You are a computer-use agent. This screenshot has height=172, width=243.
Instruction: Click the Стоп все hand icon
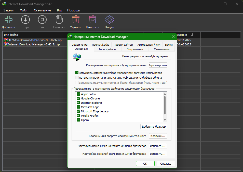coord(59,20)
